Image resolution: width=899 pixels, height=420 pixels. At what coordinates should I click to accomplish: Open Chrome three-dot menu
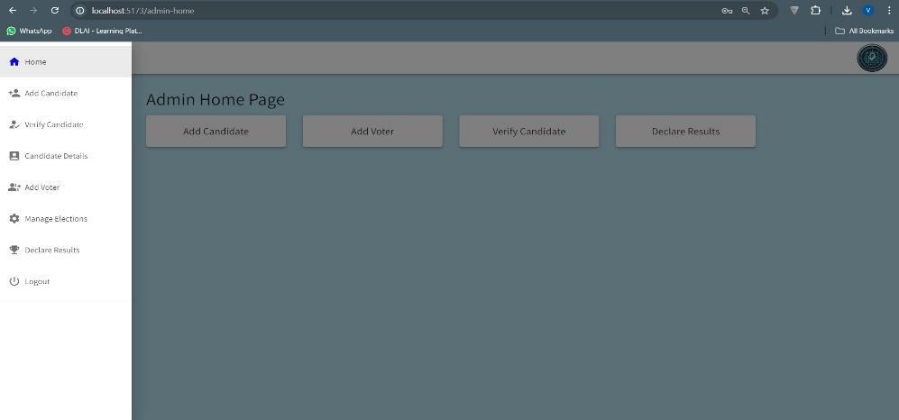[x=889, y=10]
